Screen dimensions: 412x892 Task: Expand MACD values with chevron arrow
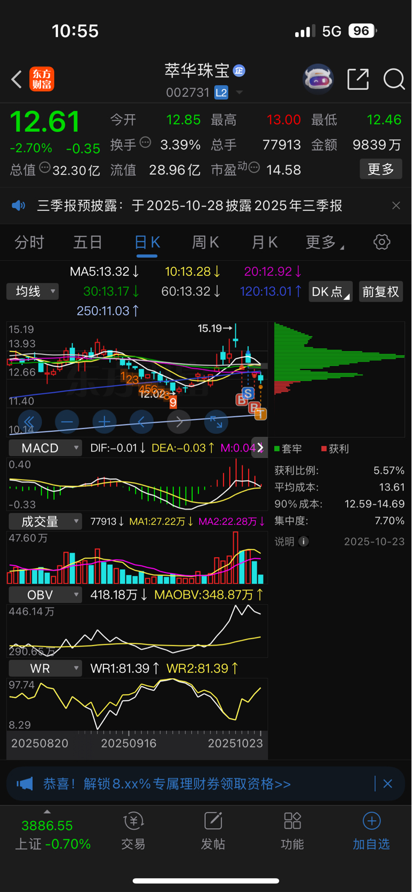pyautogui.click(x=260, y=448)
